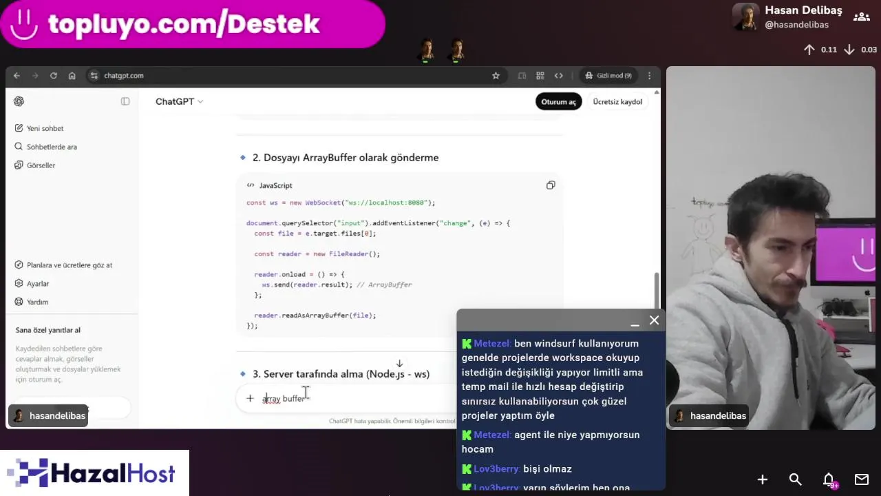Click heading '2. Dosyayı ArrayBuffer olarak gönderme'
881x496 pixels.
pyautogui.click(x=346, y=158)
